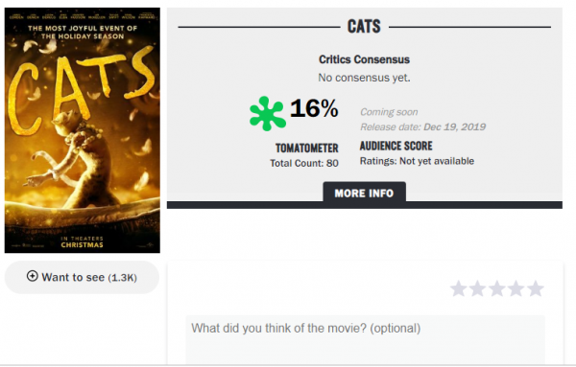576x367 pixels.
Task: Click in the review text box
Action: tap(365, 339)
